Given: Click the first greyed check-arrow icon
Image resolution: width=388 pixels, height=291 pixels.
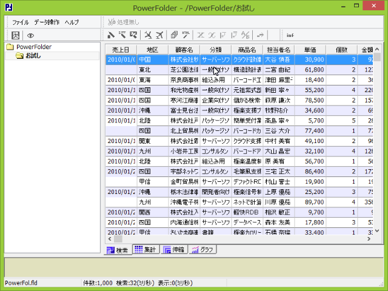Looking at the screenshot, I should coord(223,35).
